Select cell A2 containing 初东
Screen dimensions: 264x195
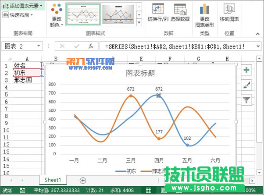pos(27,73)
